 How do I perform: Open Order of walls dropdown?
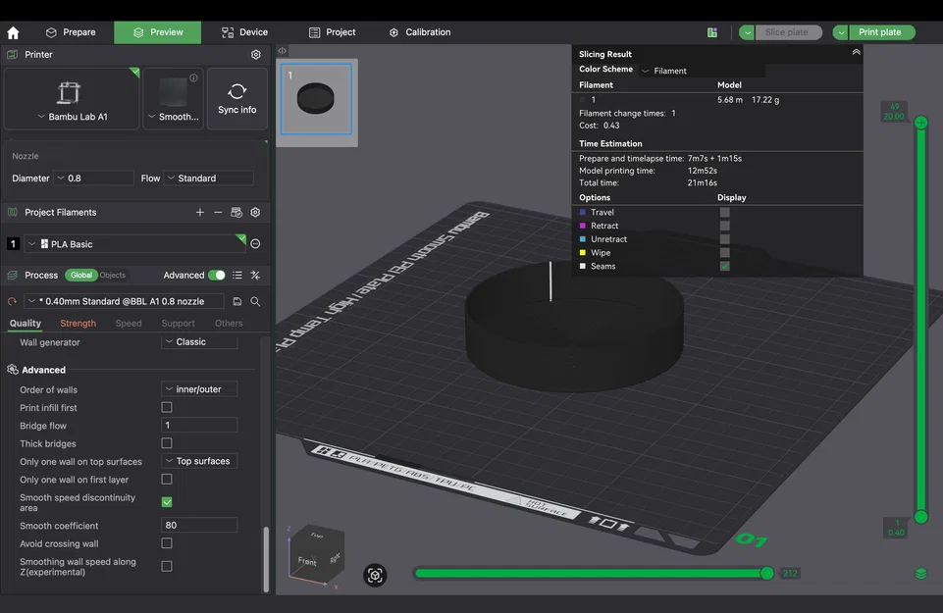(199, 388)
